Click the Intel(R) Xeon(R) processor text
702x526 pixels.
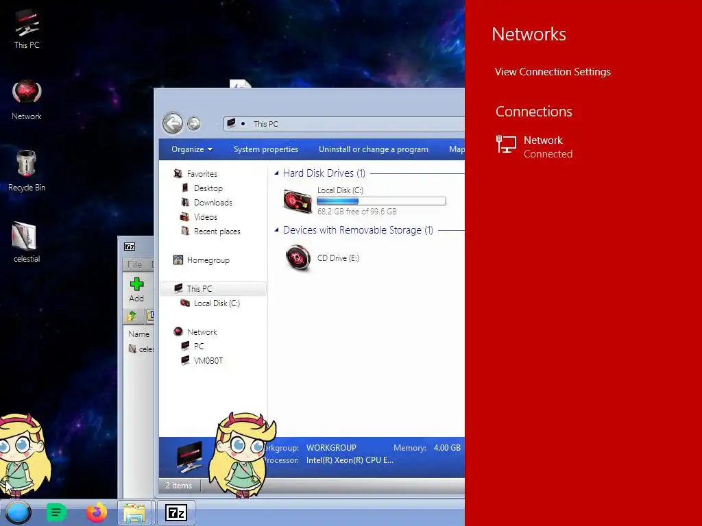(x=350, y=460)
